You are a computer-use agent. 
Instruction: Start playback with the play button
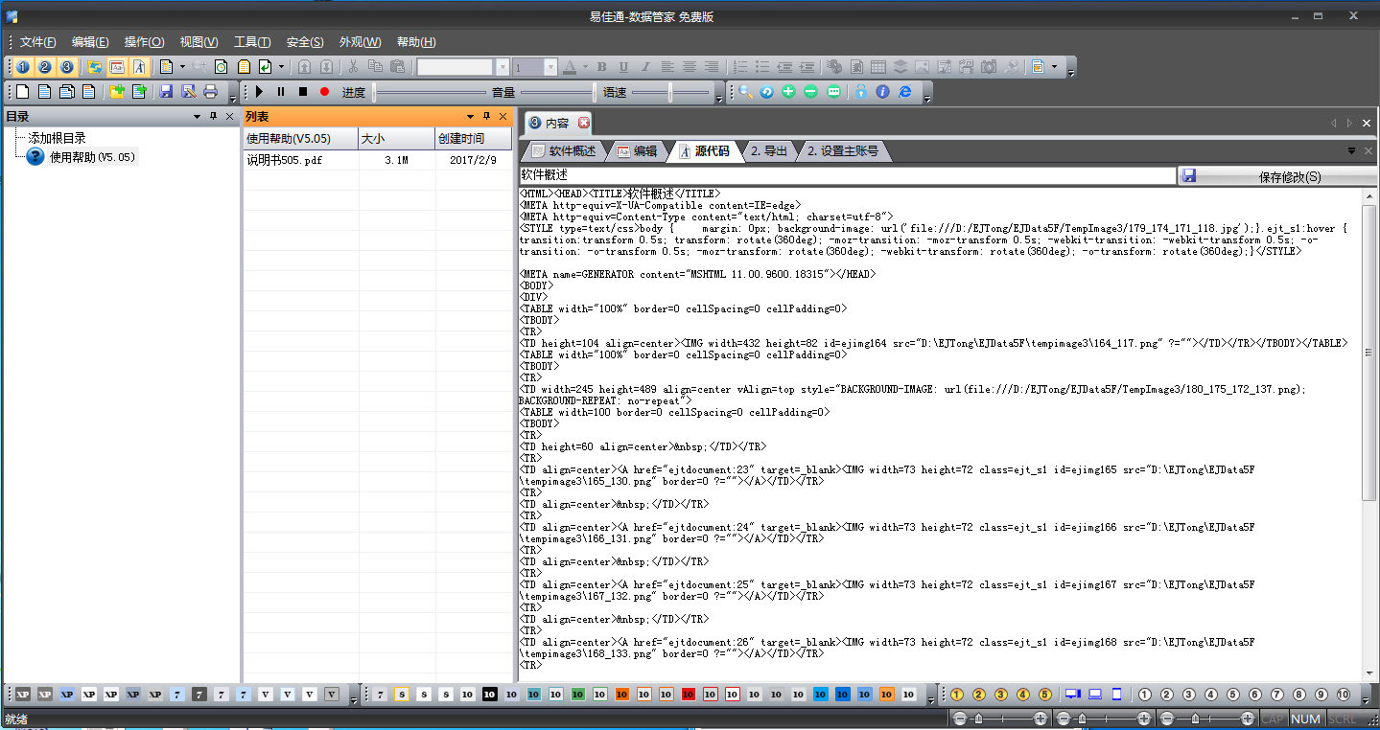259,92
